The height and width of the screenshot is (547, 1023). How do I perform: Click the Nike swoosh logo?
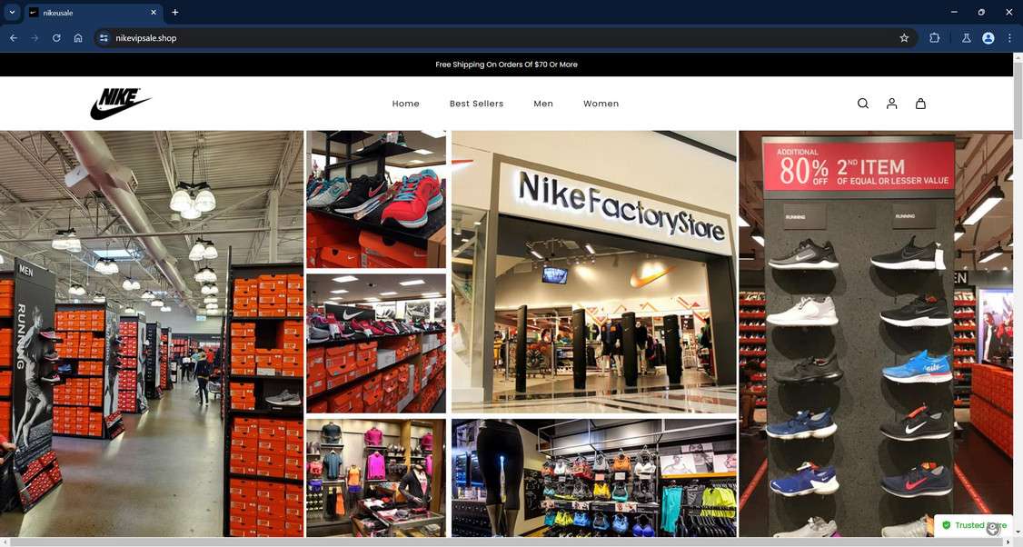click(x=120, y=104)
